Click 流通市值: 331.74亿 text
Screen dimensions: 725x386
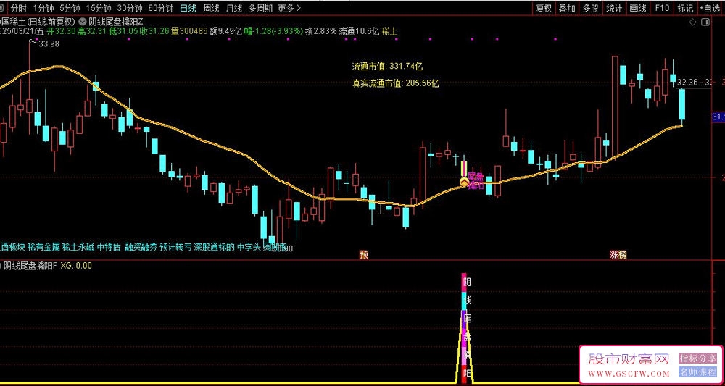pos(387,67)
